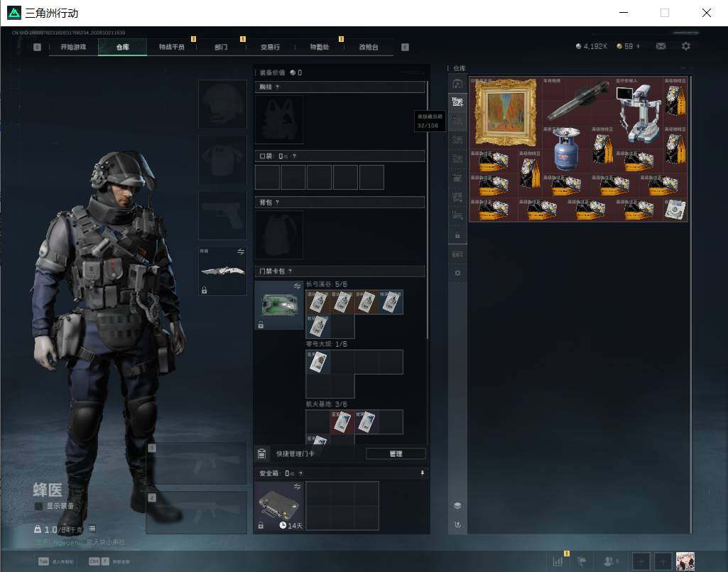Image resolution: width=728 pixels, height=572 pixels.
Task: Click the empty chest rig slot
Action: click(279, 119)
